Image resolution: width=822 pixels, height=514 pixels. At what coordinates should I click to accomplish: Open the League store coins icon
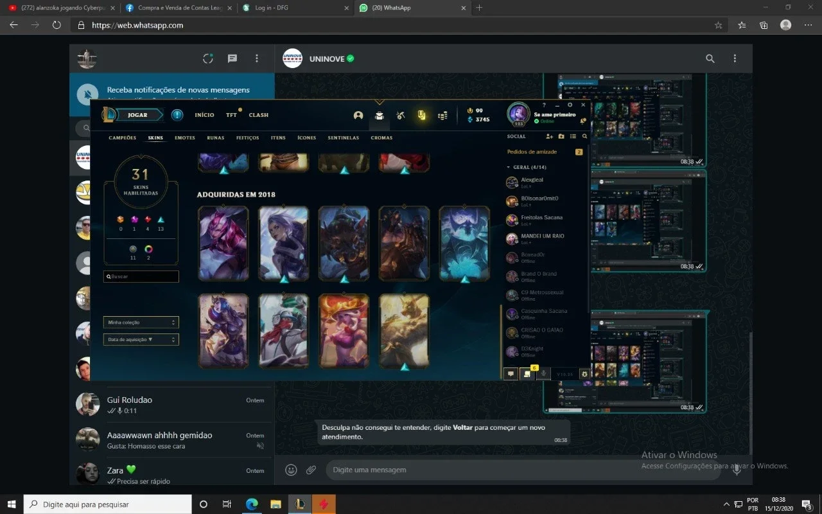[x=442, y=116]
